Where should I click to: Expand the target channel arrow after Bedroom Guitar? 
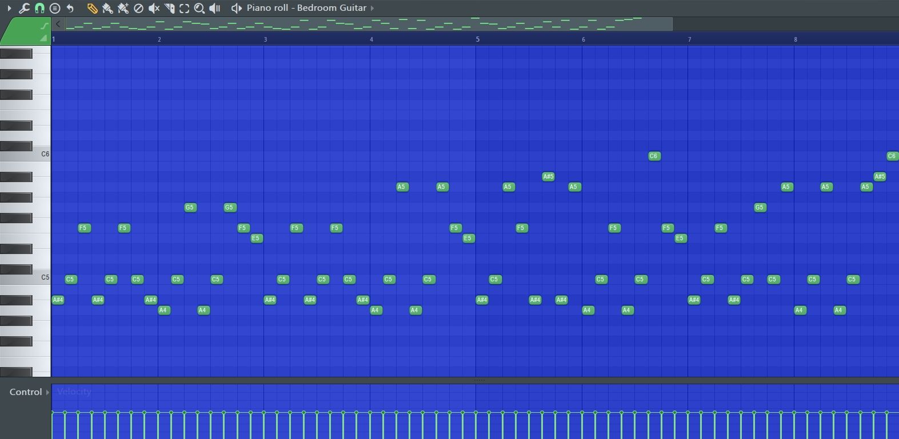pos(373,8)
